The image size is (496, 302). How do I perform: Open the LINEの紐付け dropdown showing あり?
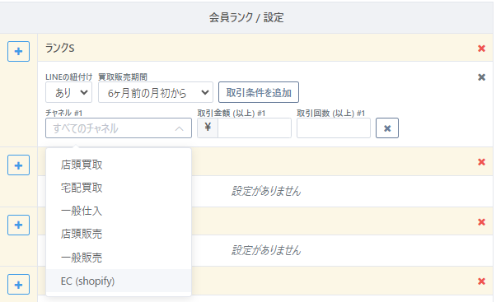pyautogui.click(x=68, y=92)
